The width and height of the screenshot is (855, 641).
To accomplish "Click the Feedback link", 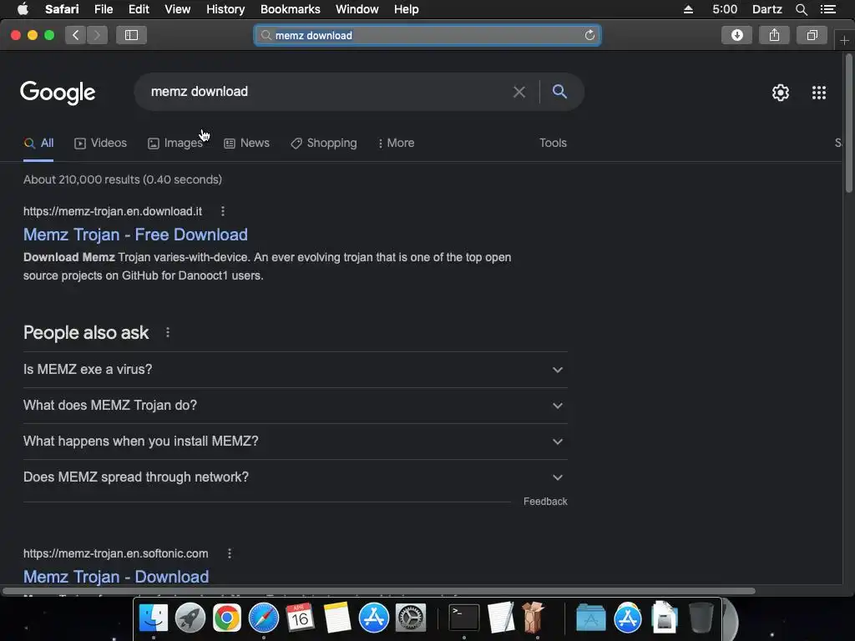I will 545,502.
